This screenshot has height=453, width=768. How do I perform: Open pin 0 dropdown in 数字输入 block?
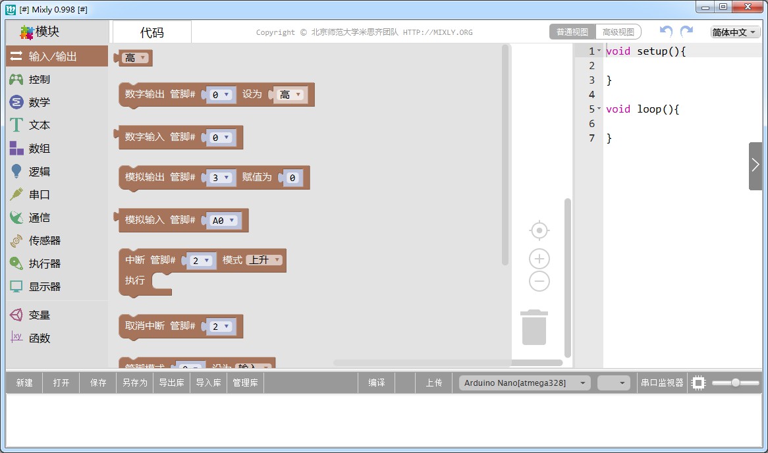pyautogui.click(x=221, y=138)
